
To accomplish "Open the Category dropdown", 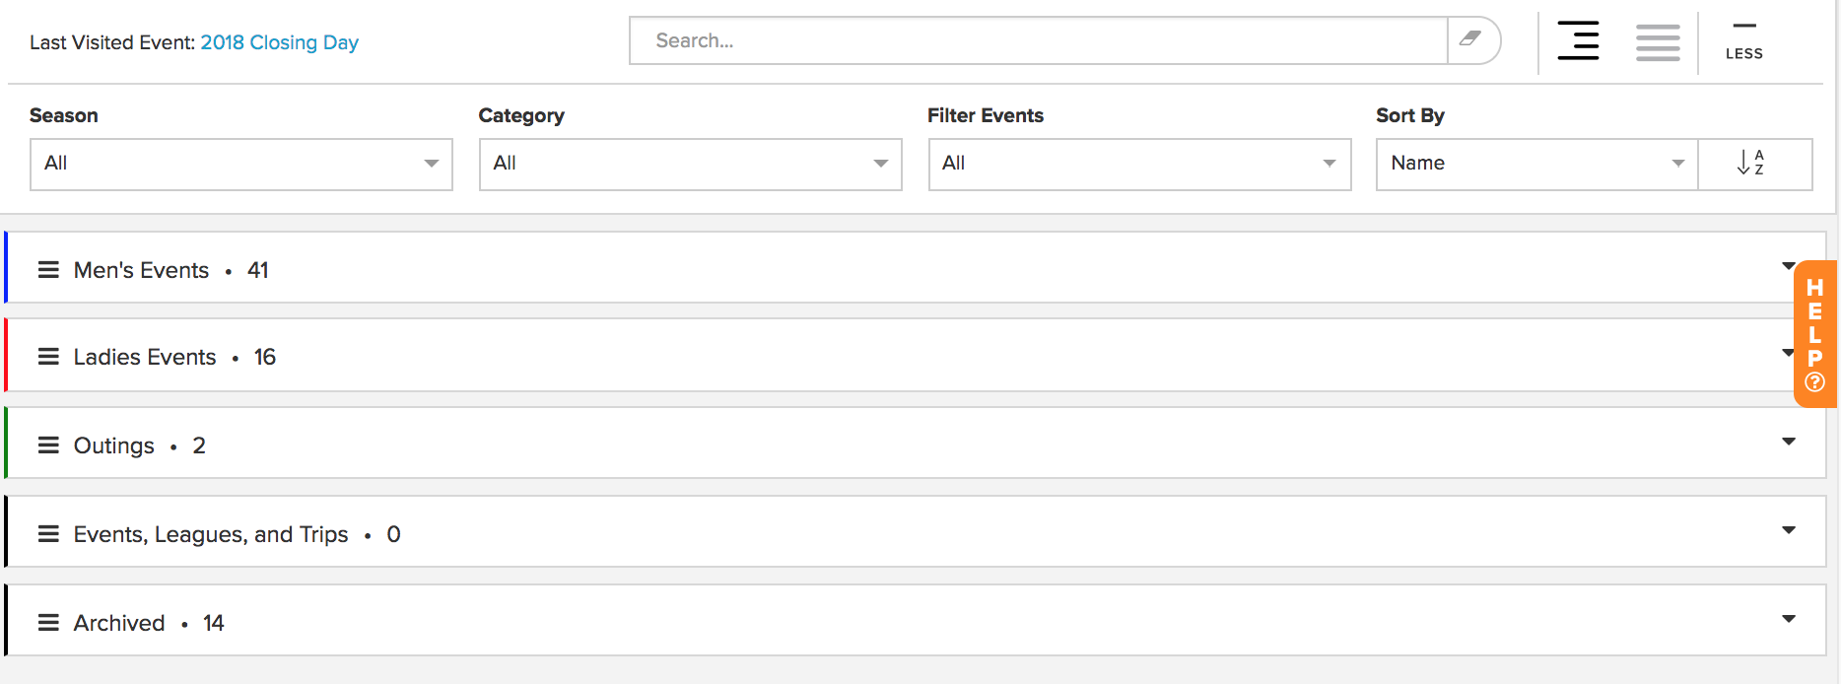I will coord(690,164).
